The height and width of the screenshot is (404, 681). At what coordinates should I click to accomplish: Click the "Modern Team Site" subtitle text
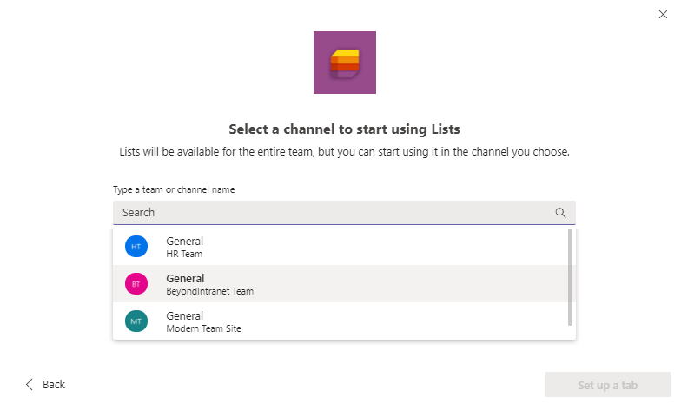point(203,329)
